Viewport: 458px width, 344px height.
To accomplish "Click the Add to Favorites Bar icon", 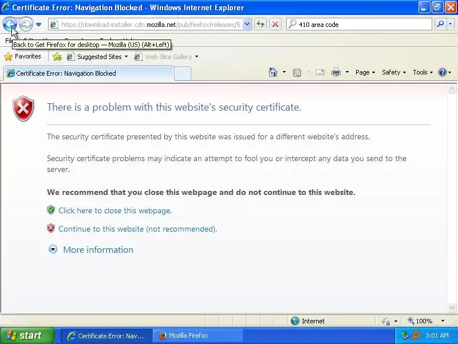I will (57, 56).
